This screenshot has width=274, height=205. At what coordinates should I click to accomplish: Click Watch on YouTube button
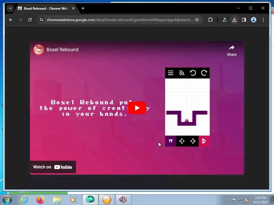point(53,167)
